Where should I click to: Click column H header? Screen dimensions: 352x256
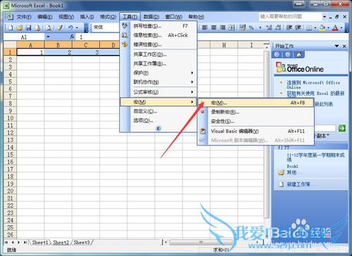[x=224, y=45]
